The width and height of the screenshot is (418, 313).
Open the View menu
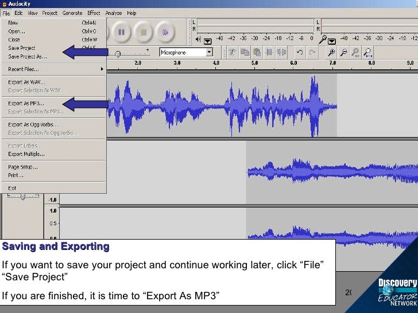(33, 13)
